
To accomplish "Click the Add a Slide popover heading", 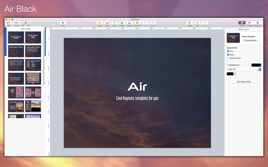I will 26,29.
